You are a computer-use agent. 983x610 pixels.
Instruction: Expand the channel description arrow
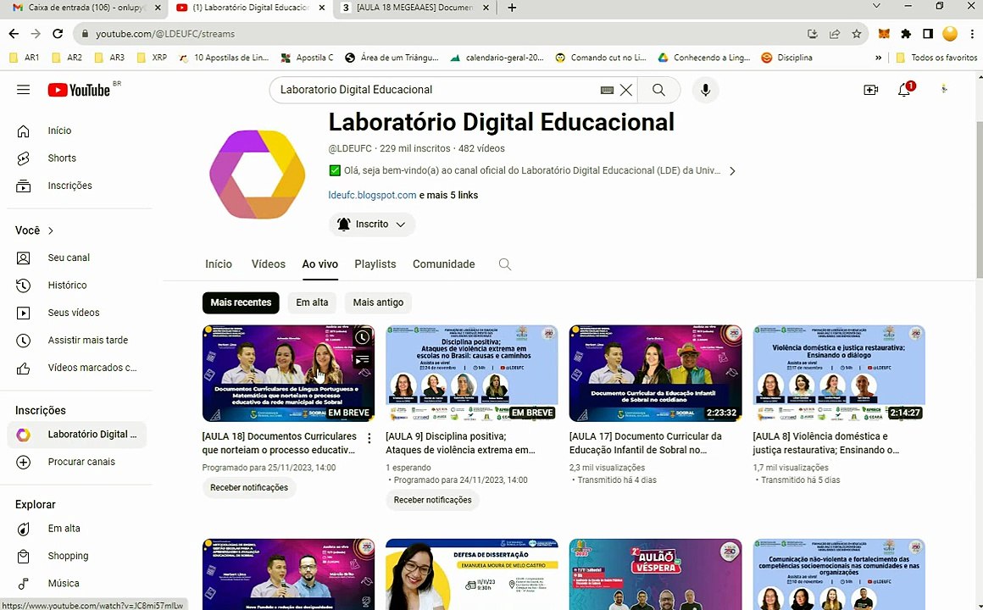point(732,170)
